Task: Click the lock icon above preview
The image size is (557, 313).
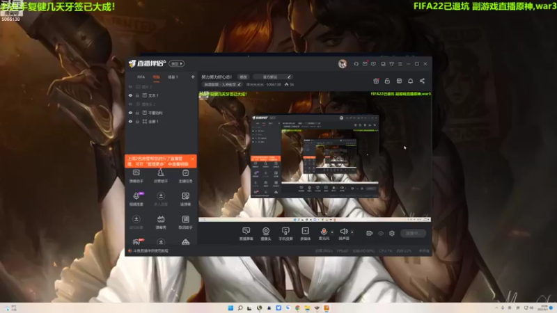Action: [387, 81]
